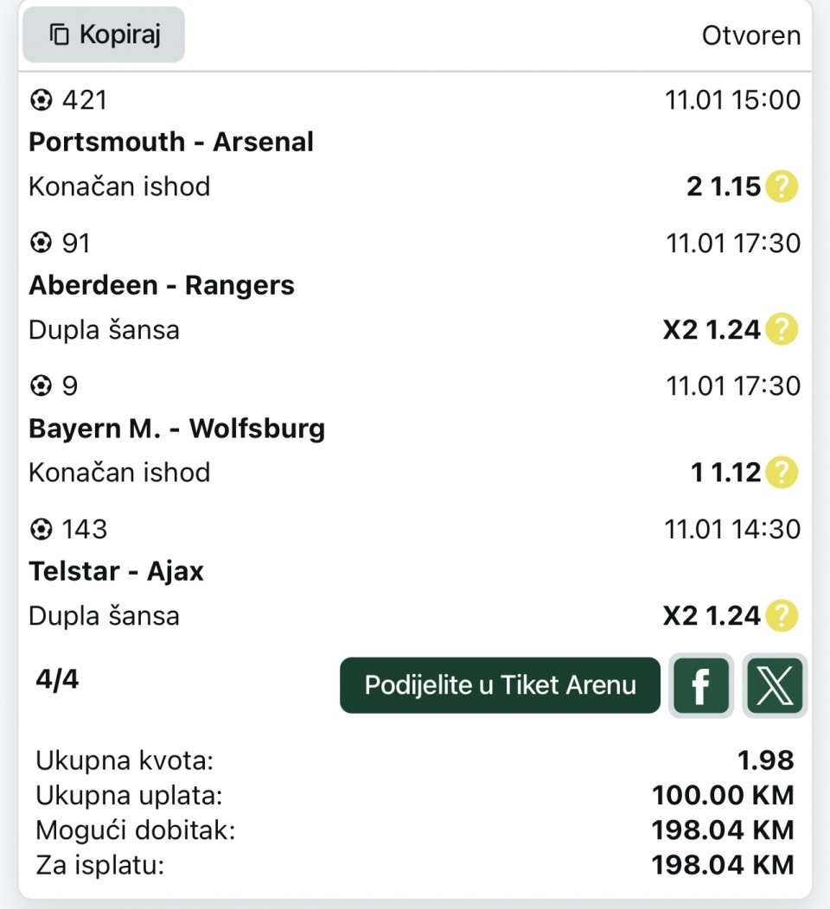This screenshot has width=830, height=909.
Task: Open help icon for Telstar - Ajax odds
Action: click(782, 616)
